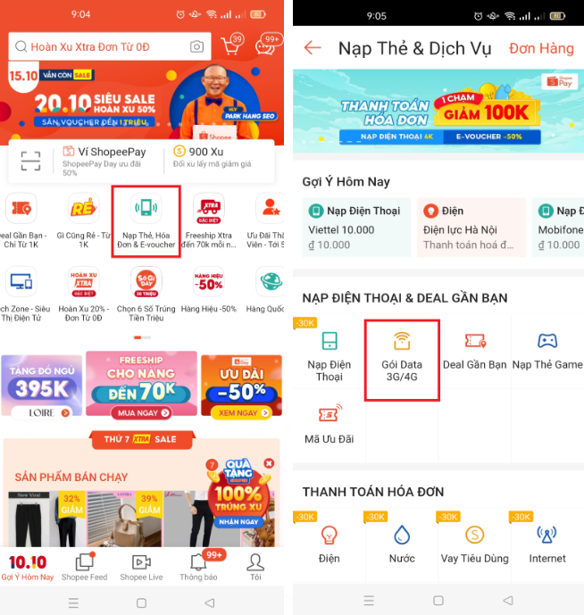Open the Tôi profile tab
Viewport: 584px width, 615px height.
[255, 567]
